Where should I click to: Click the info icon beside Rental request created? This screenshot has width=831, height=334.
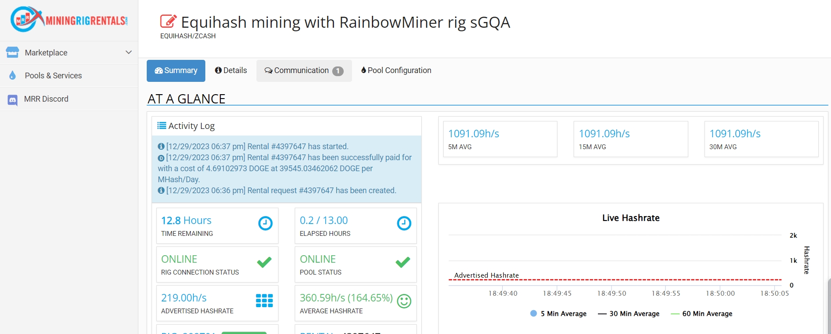(161, 191)
